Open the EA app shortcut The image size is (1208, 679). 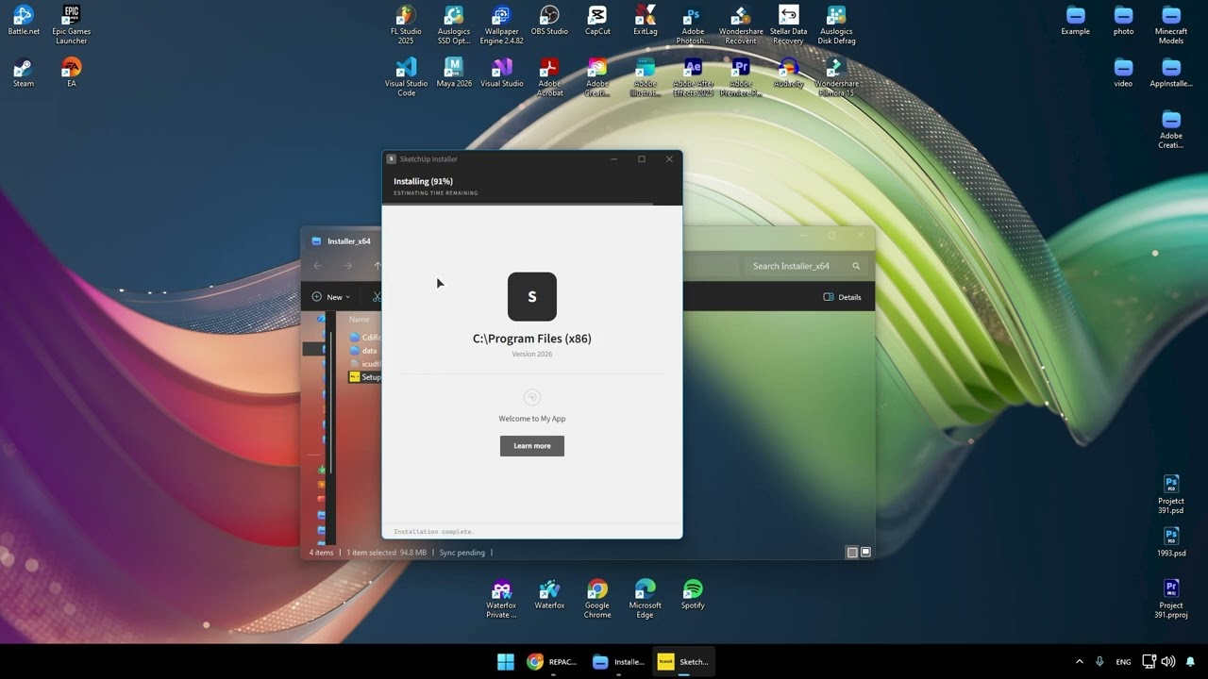pyautogui.click(x=72, y=73)
